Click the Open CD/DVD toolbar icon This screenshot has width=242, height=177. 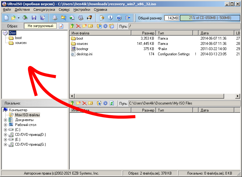(25, 18)
